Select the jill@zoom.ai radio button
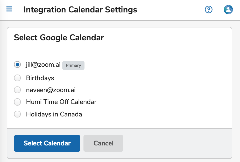 coord(17,64)
